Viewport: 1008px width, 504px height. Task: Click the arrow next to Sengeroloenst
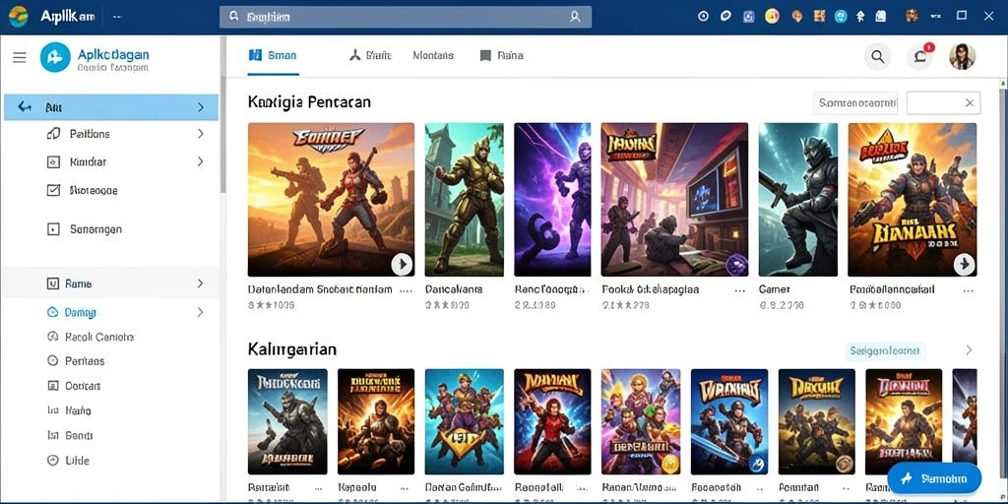click(969, 350)
